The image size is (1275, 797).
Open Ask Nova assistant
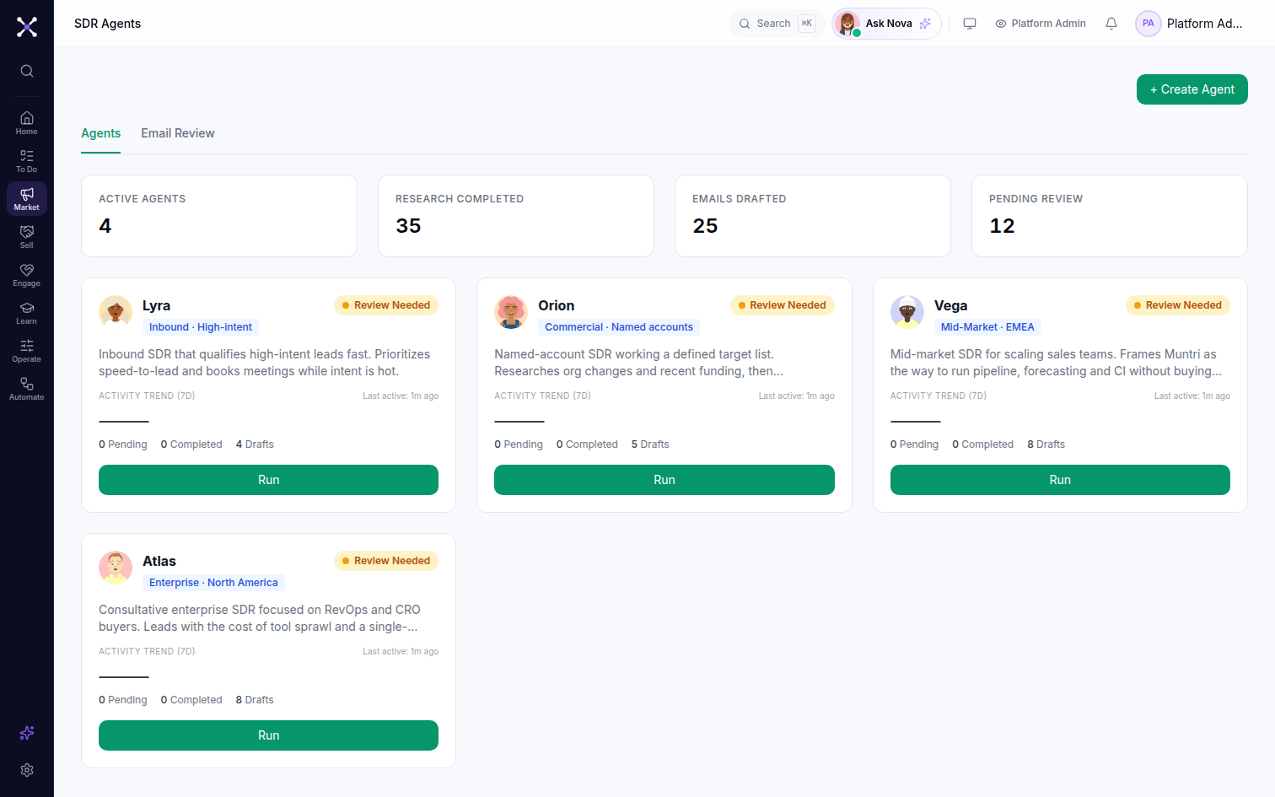[886, 24]
